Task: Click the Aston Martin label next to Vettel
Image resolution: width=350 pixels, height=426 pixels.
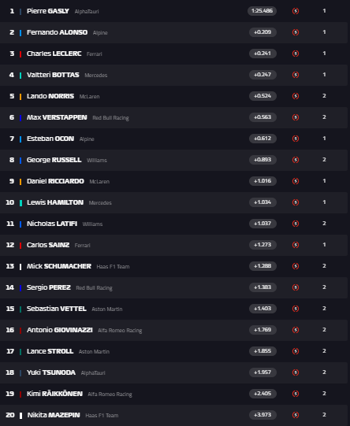Action: coord(107,309)
